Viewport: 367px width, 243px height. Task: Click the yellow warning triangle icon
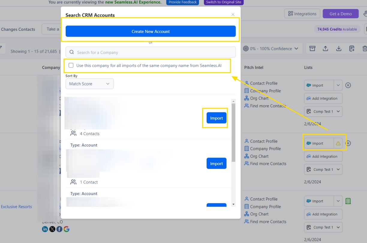pyautogui.click(x=338, y=144)
